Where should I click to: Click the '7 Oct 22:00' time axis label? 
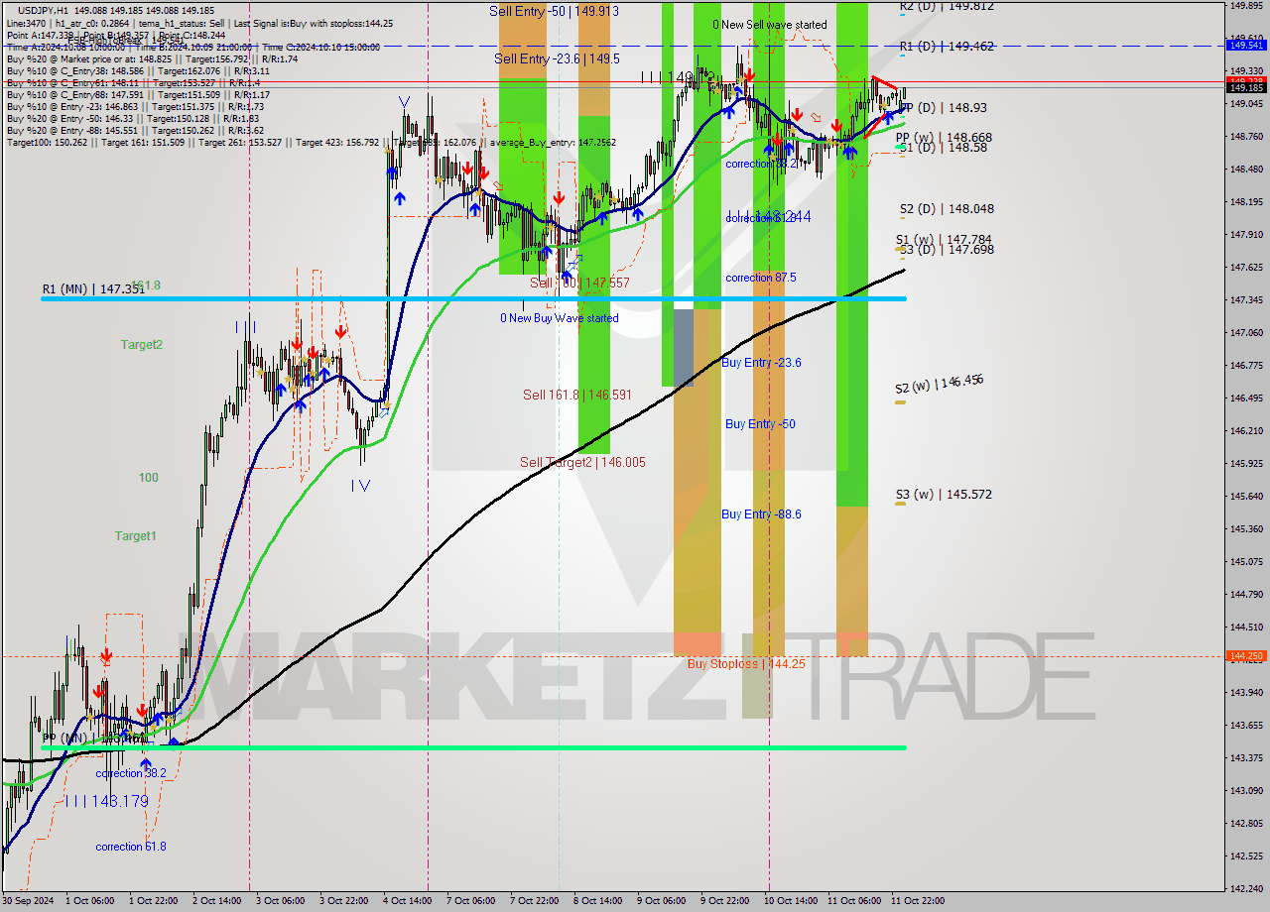(534, 901)
